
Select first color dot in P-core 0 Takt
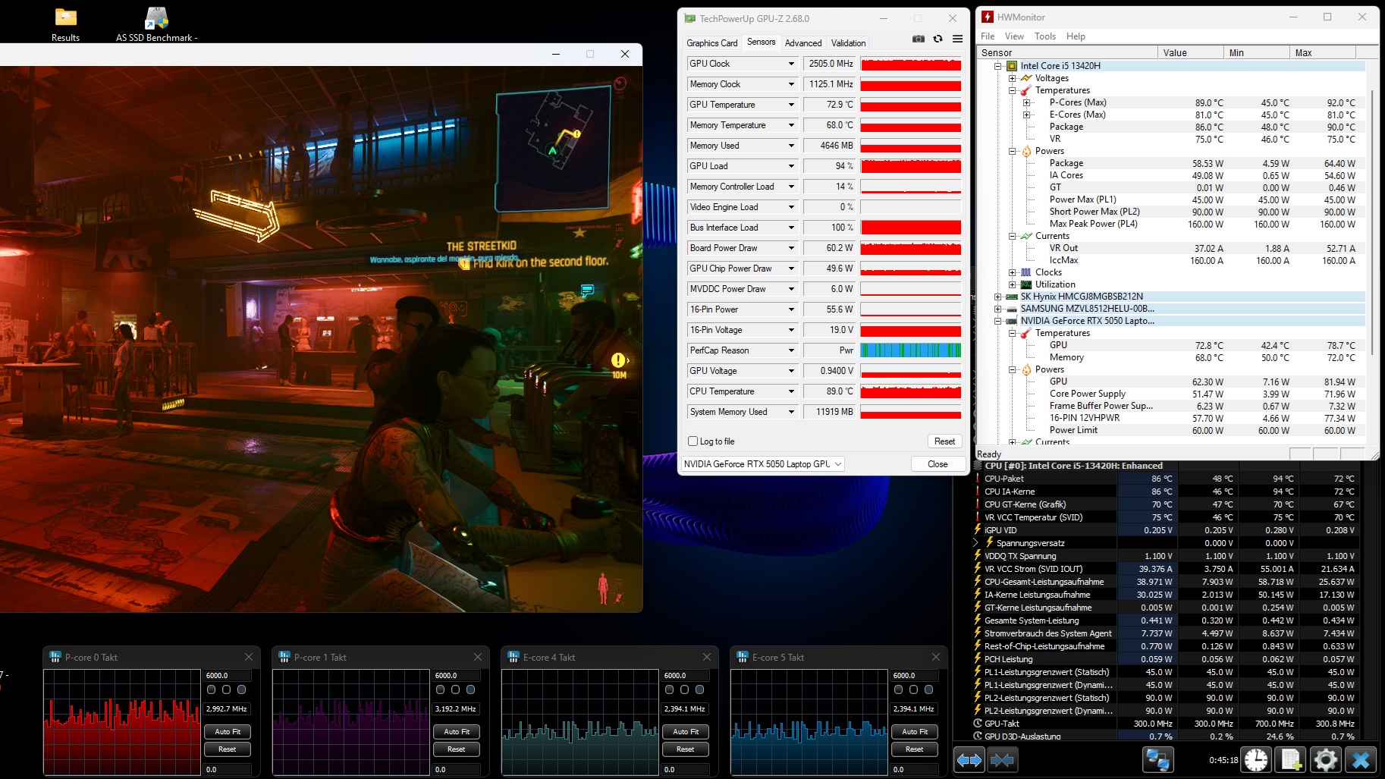[212, 689]
